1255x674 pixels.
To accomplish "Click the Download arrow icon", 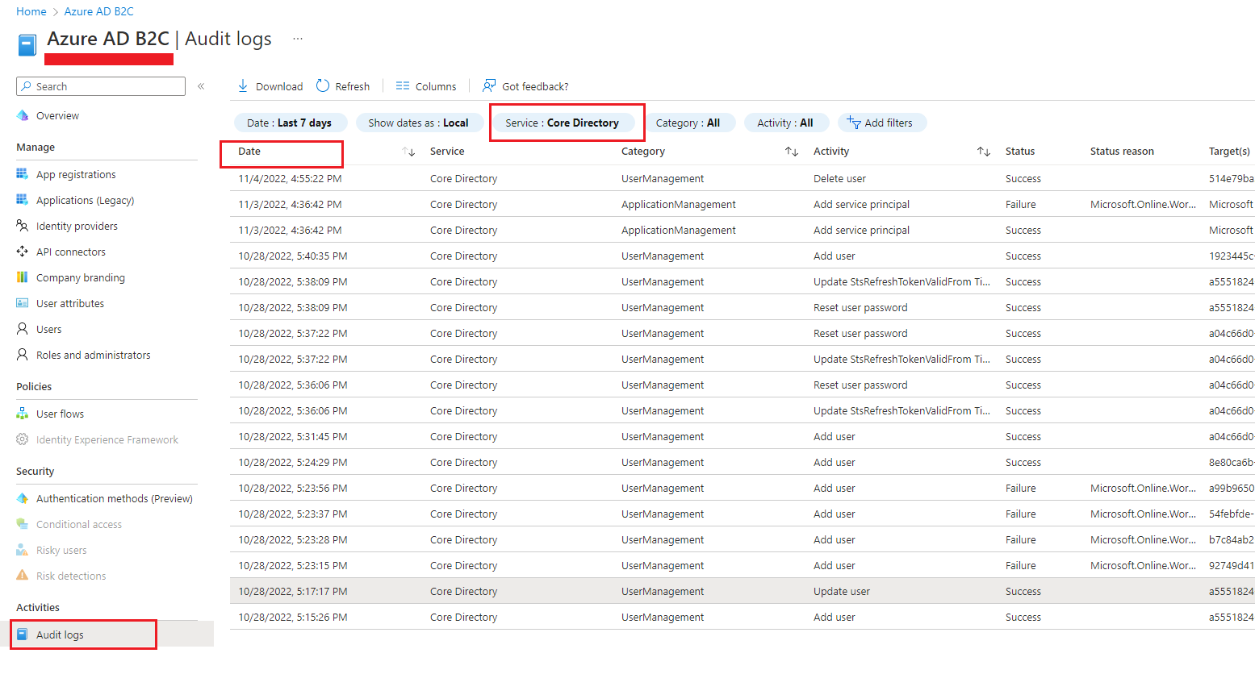I will (x=243, y=85).
